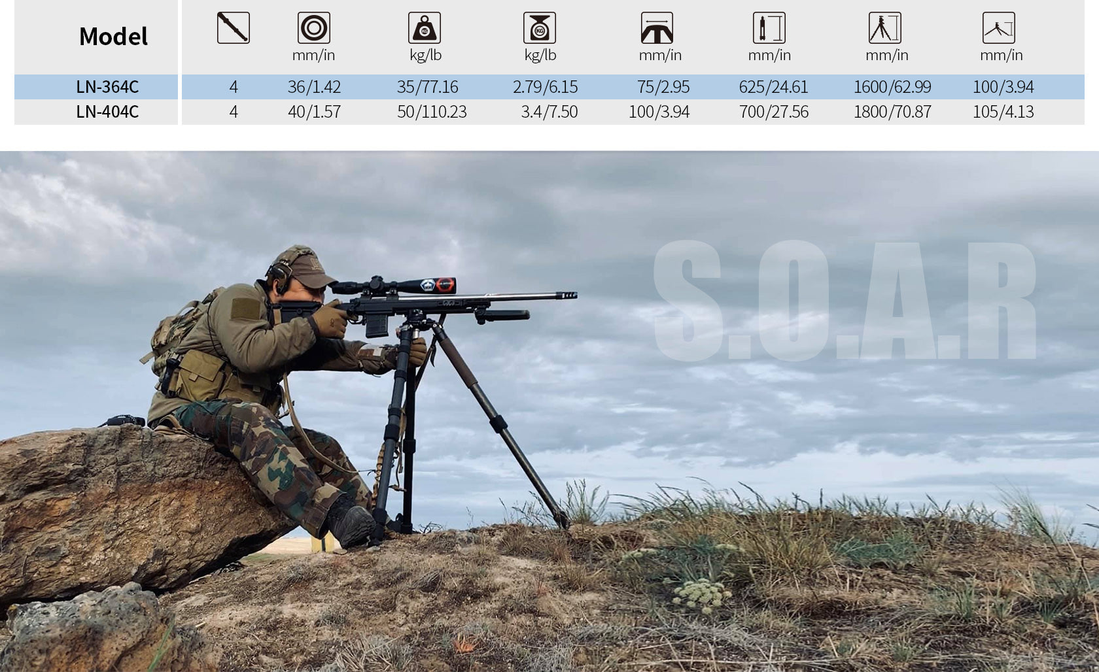1099x672 pixels.
Task: Click the 1600/62.99 max height value
Action: [892, 87]
